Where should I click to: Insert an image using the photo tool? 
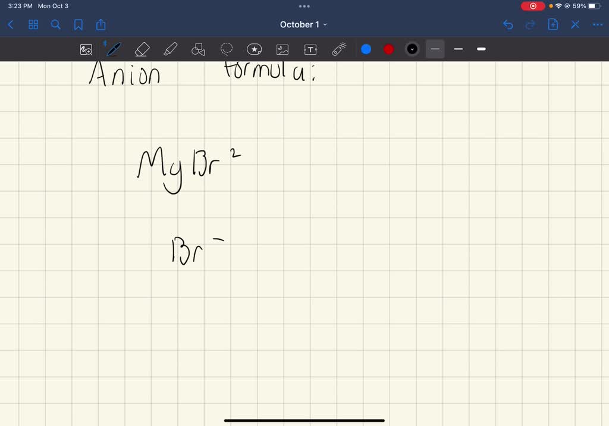(x=282, y=49)
